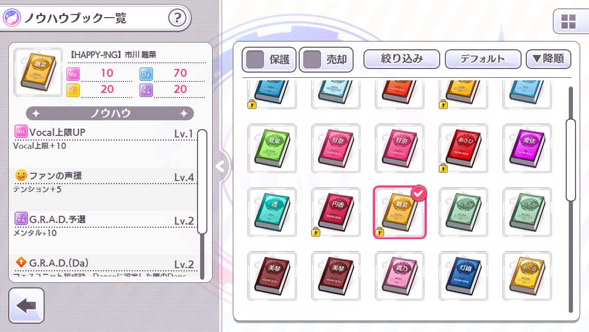Switch to grid view layout icon
The image size is (589, 332).
568,22
